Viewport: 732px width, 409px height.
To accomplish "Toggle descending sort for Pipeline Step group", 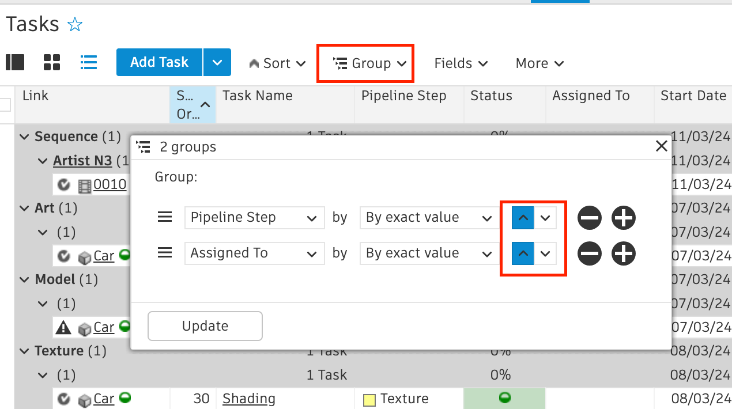I will [545, 217].
